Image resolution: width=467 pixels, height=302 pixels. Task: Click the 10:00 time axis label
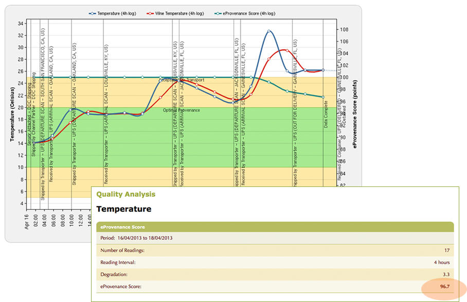71,221
